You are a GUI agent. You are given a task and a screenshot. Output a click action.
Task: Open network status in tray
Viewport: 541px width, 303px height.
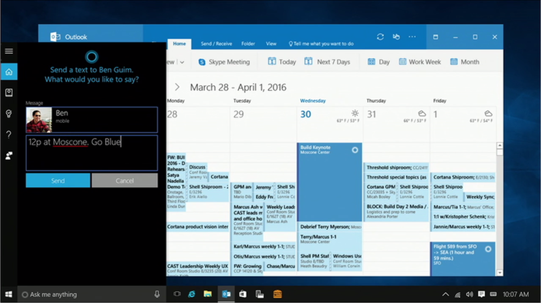tap(457, 294)
